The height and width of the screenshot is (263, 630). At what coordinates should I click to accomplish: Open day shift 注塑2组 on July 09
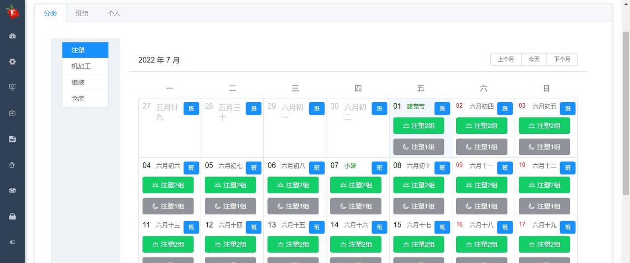point(481,185)
